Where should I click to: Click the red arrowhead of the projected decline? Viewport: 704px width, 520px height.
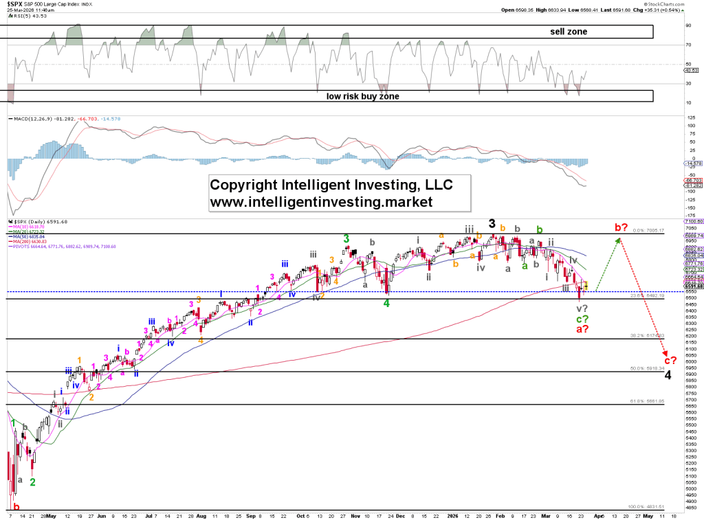pos(665,352)
